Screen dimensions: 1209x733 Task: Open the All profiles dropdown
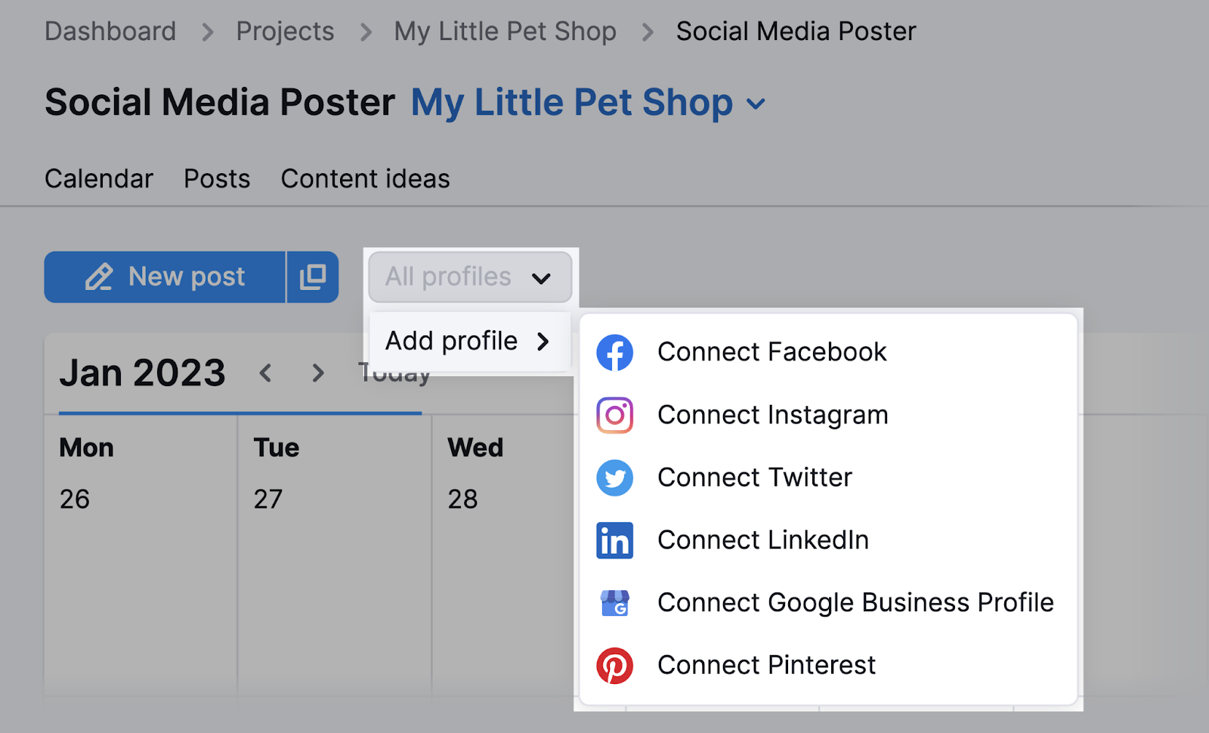pos(469,277)
